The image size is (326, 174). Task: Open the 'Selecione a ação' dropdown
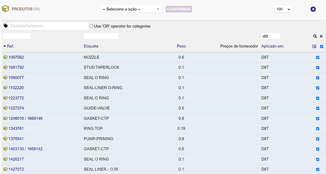pos(131,9)
